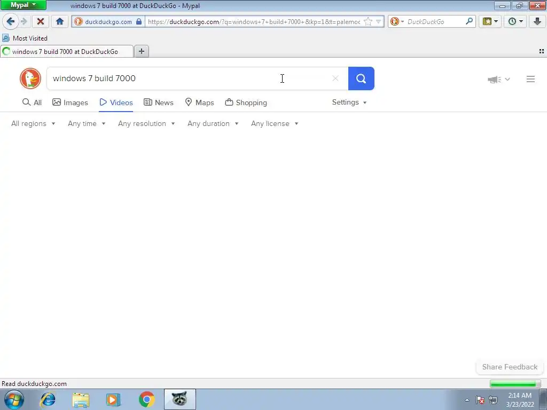
Task: Open the downloads arrow button
Action: pos(537,21)
